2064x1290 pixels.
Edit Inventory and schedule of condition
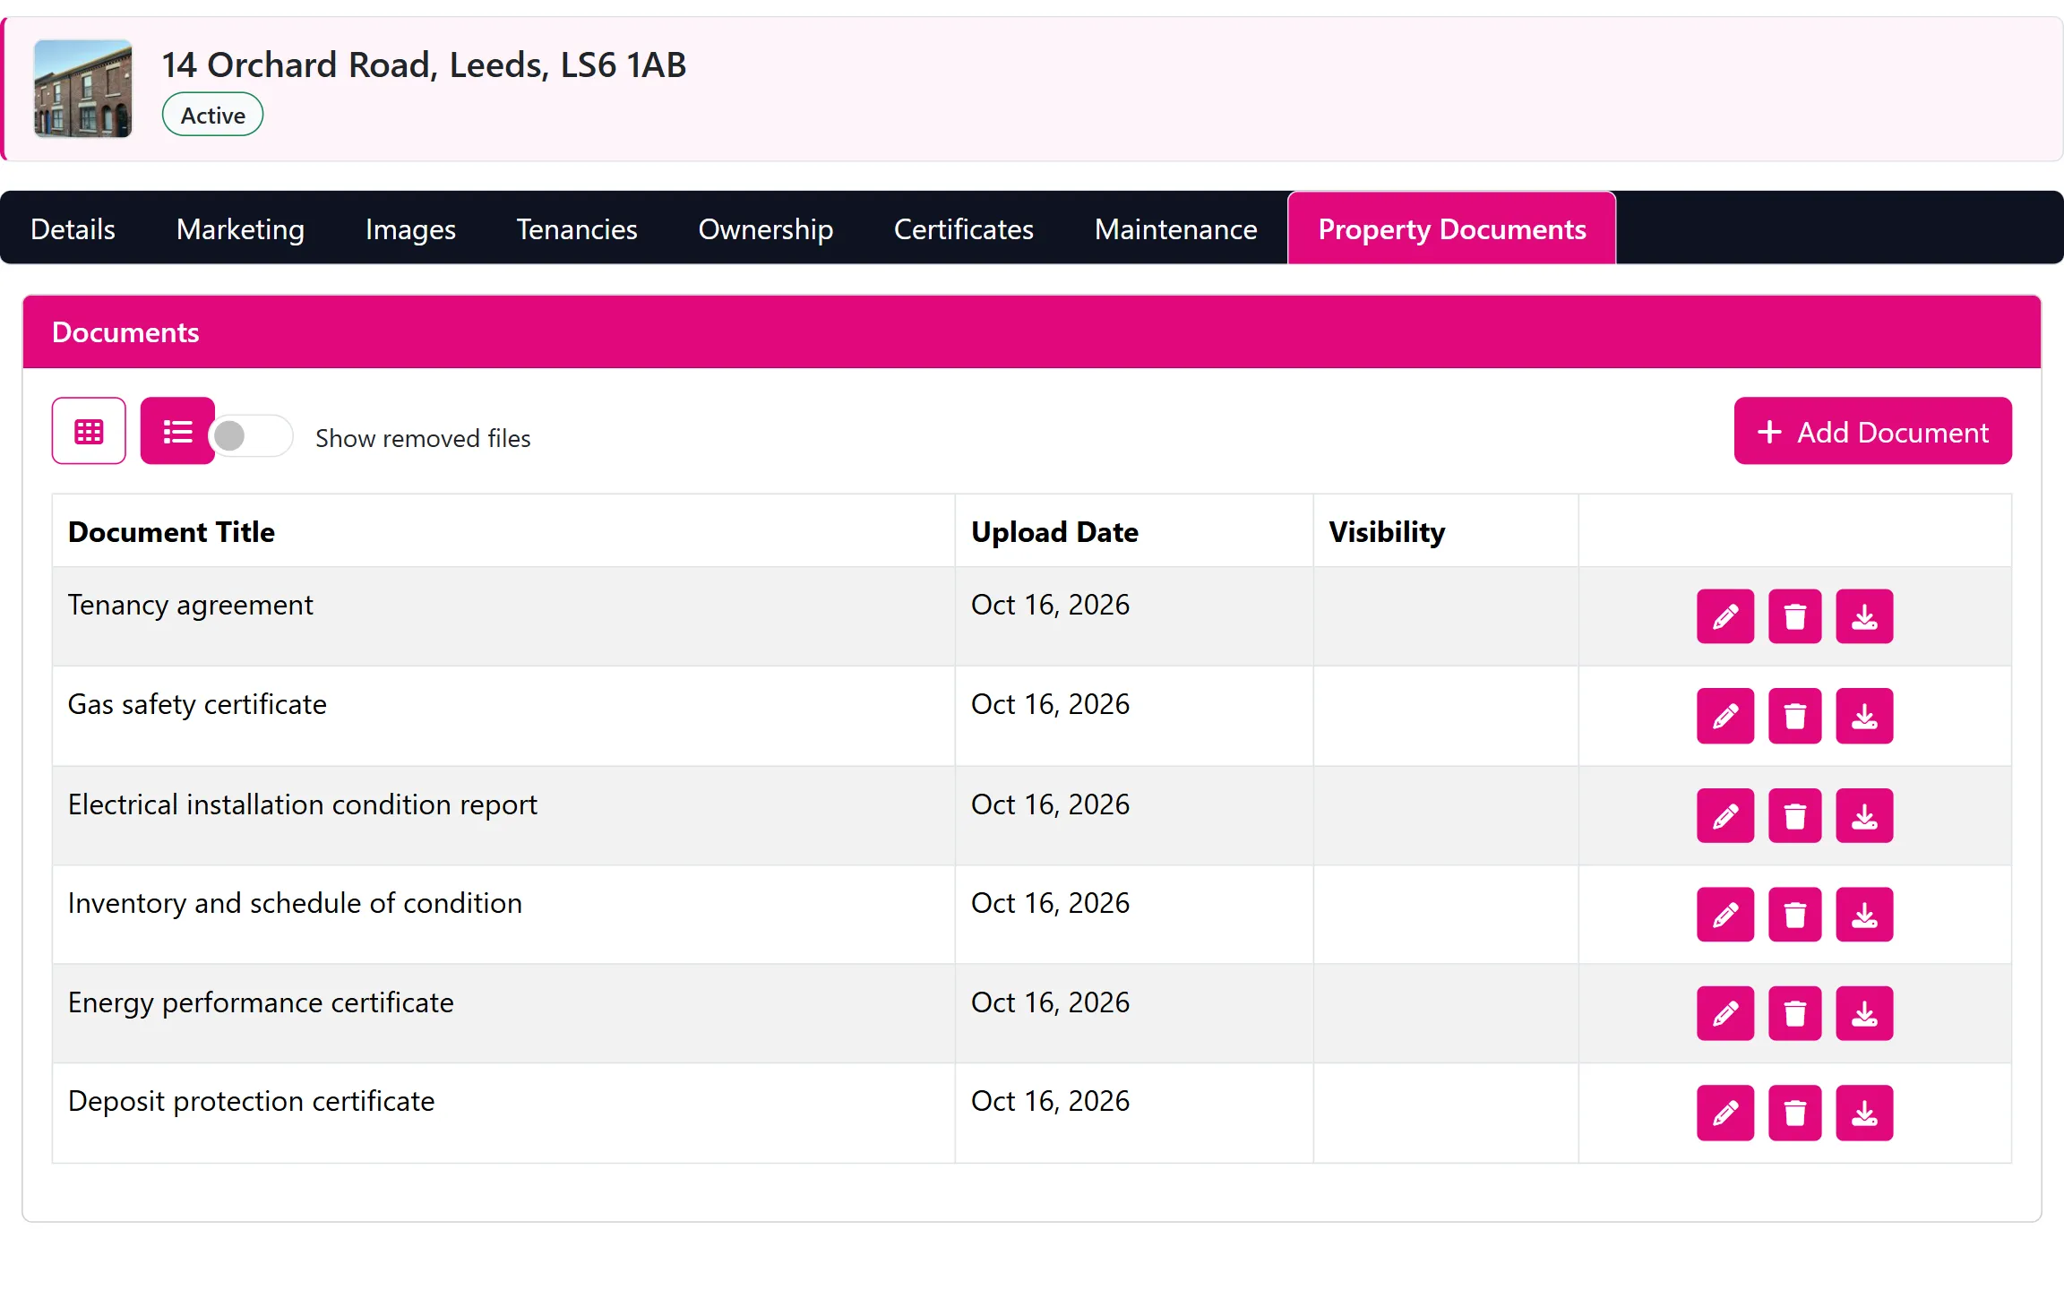point(1724,915)
